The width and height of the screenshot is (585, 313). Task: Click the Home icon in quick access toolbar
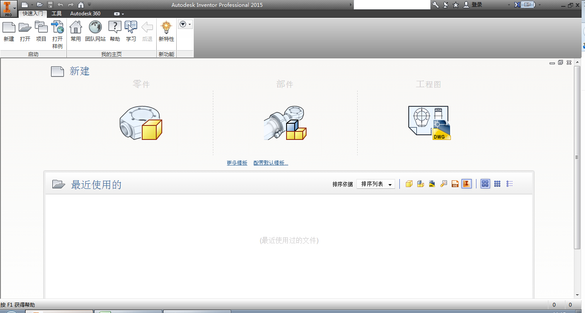(x=81, y=5)
